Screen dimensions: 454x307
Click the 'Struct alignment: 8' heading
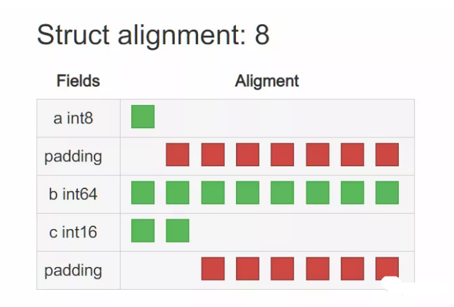pyautogui.click(x=153, y=35)
